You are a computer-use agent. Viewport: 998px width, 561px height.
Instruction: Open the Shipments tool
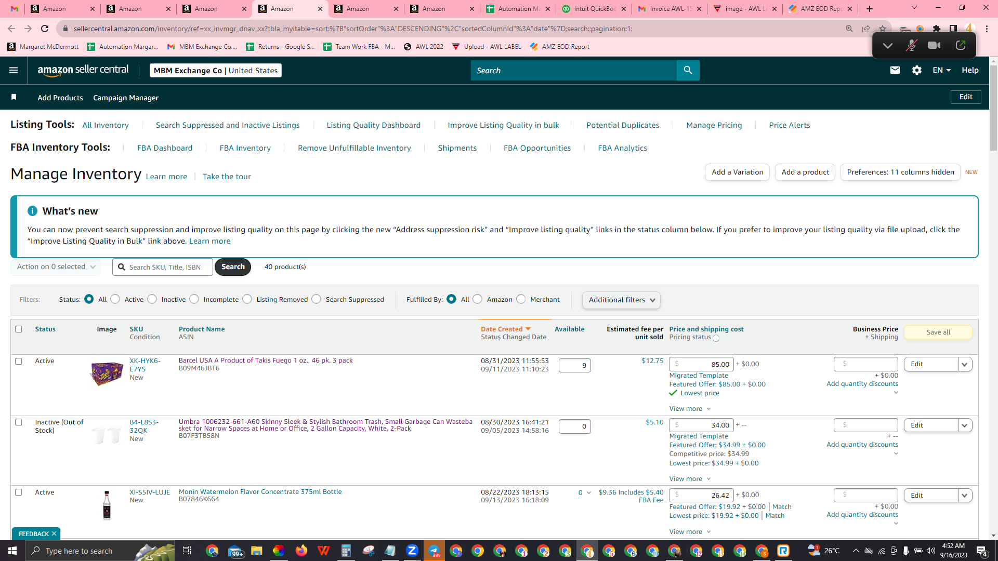(x=457, y=148)
